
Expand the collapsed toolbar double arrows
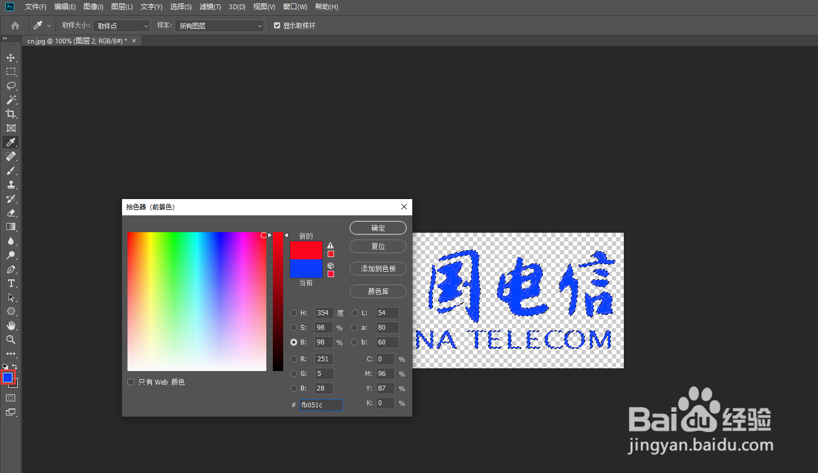coord(5,39)
